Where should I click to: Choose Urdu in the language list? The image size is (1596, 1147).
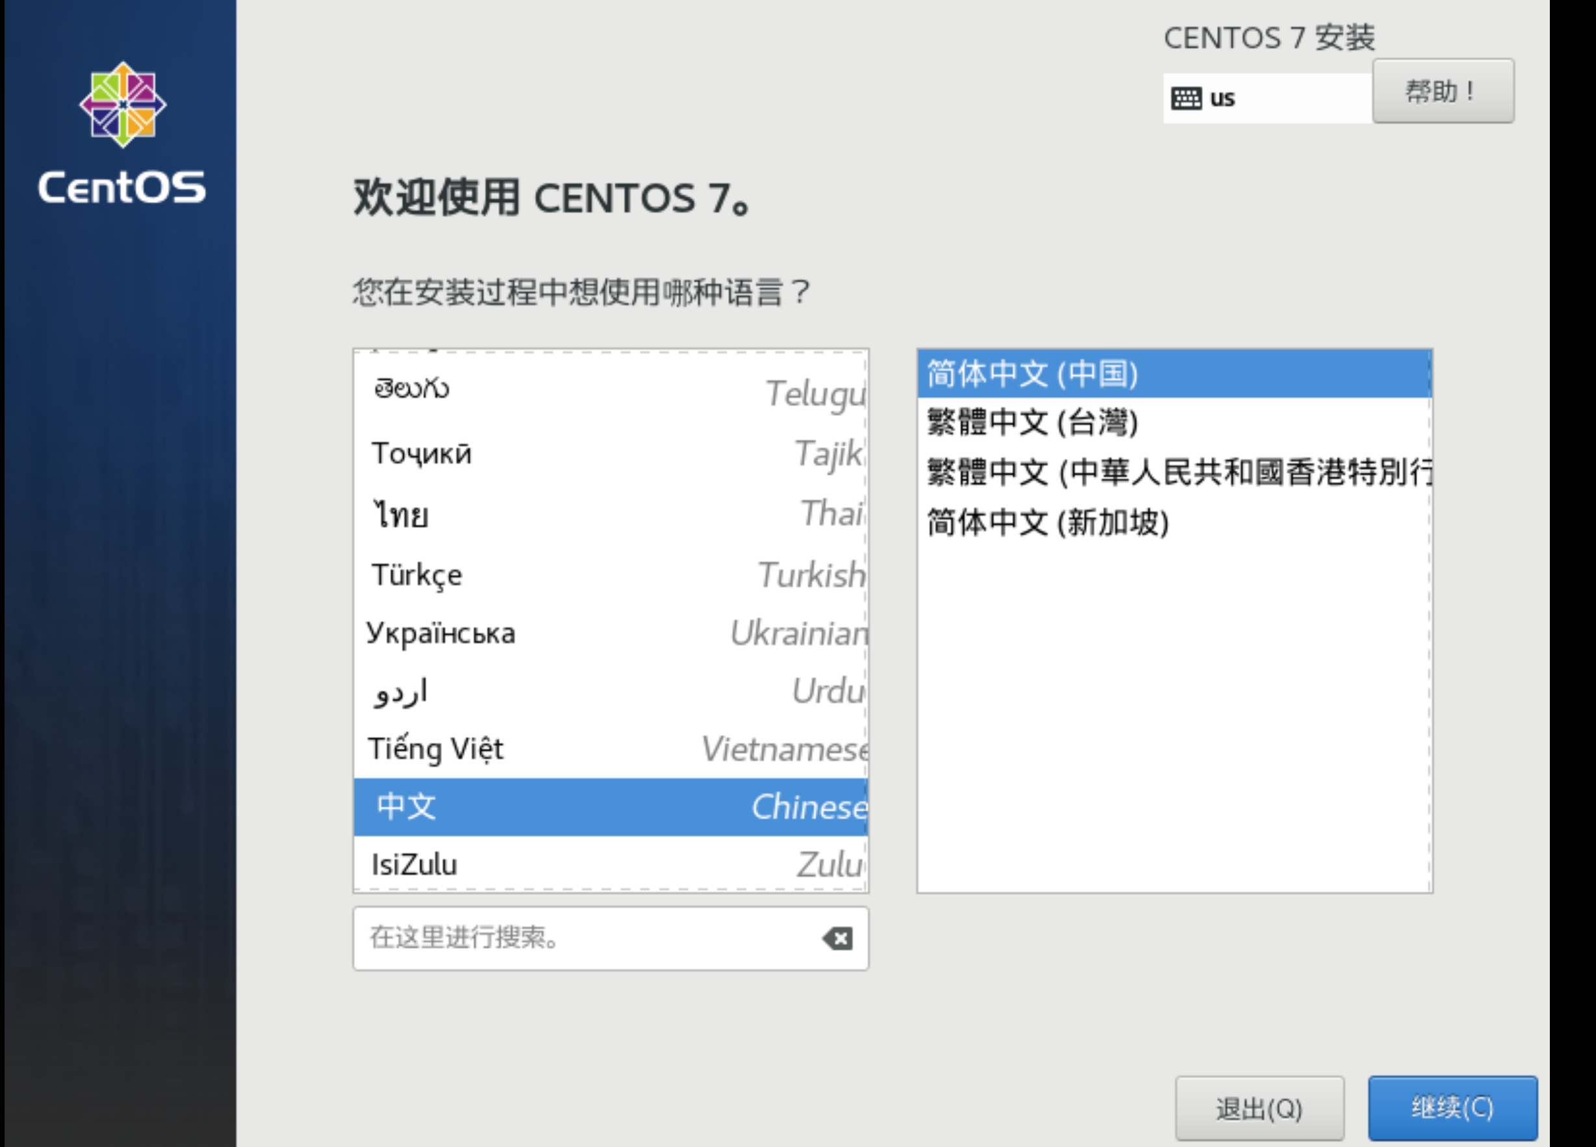click(611, 691)
